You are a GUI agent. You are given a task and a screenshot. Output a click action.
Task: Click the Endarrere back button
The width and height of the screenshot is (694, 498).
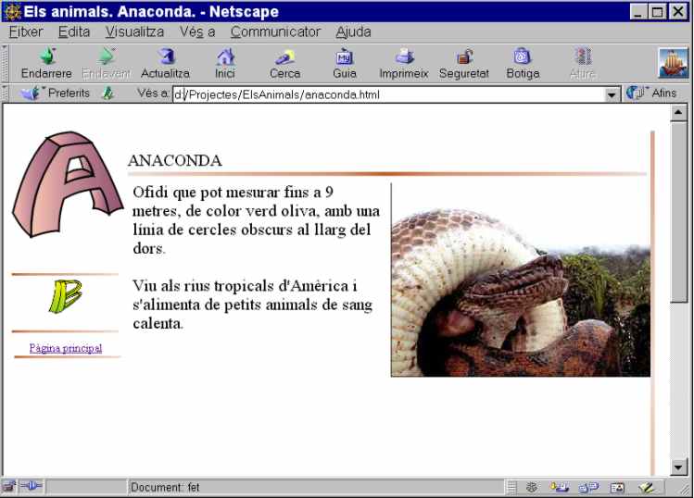click(45, 63)
